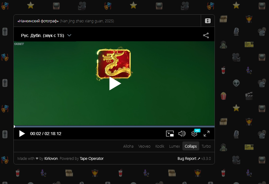
Task: Switch to Lumex player tab
Action: pos(174,146)
